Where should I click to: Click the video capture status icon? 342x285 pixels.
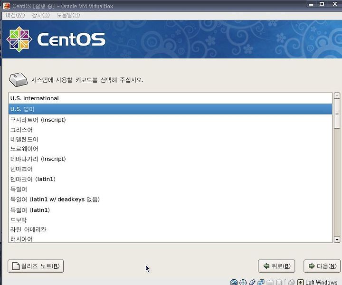(279, 282)
